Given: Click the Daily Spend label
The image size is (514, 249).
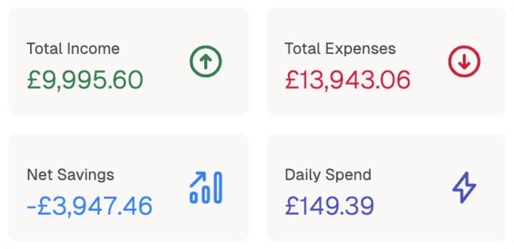Looking at the screenshot, I should click(328, 175).
